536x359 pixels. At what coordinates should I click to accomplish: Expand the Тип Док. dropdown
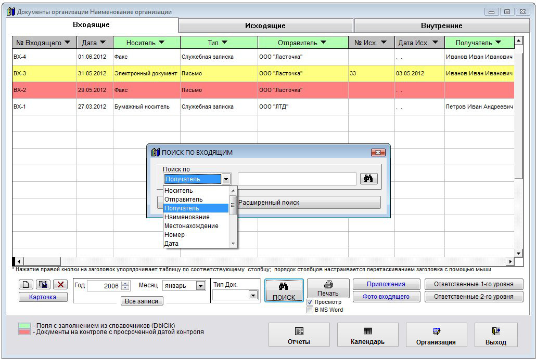coord(253,295)
